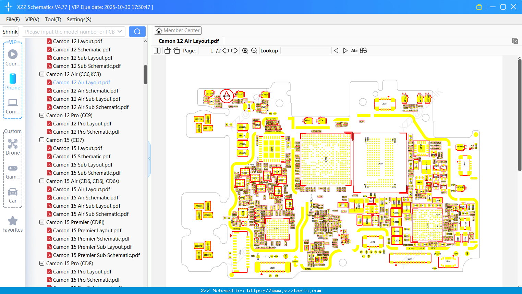Collapse the Camon 12 Pro (CC9) folder

(x=42, y=115)
